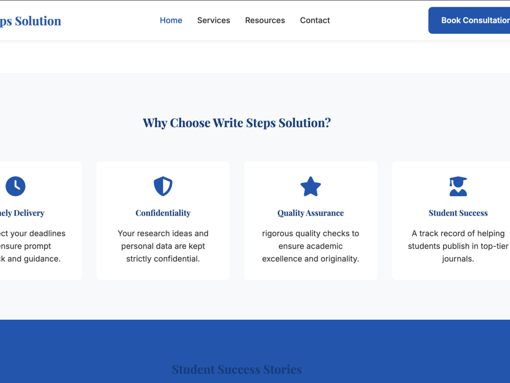Screen dimensions: 510x383
Task: Select the Confidentiality card heading
Action: (163, 213)
